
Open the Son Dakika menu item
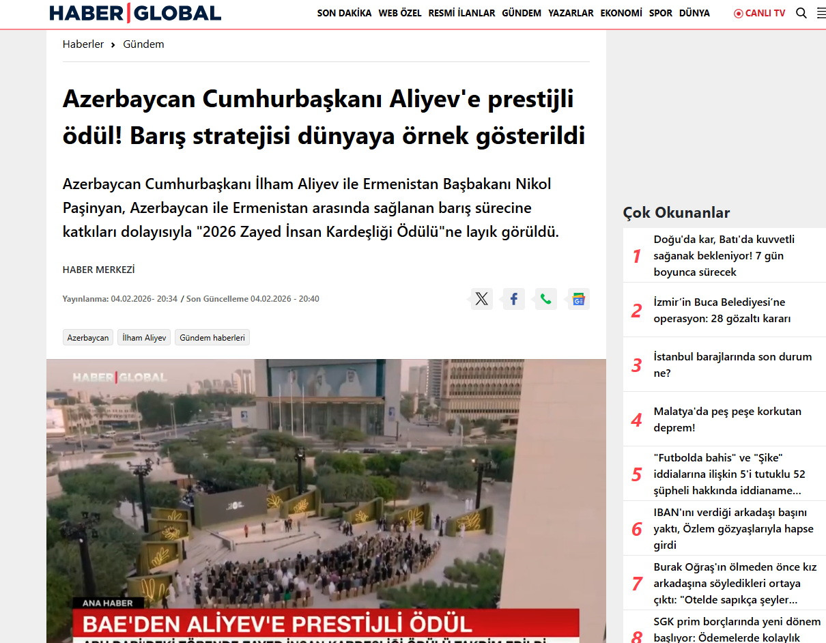click(x=344, y=13)
